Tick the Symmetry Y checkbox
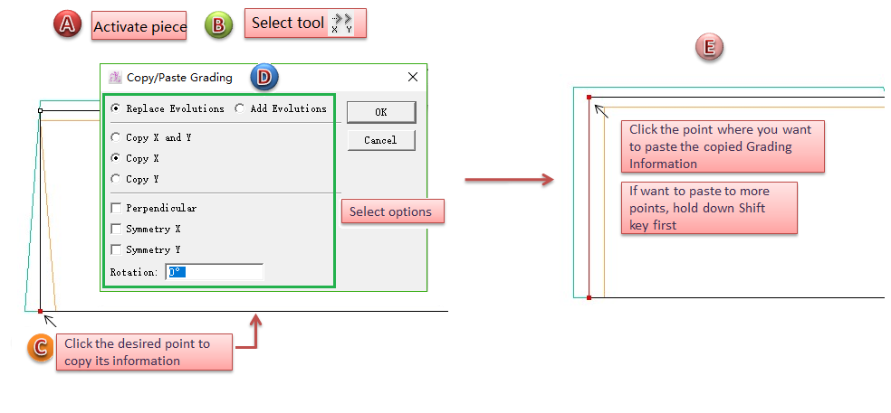 [115, 249]
